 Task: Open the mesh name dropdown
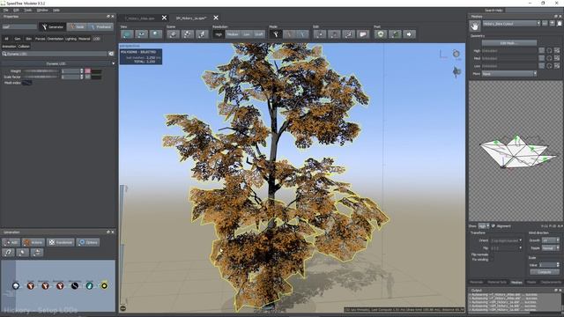tap(511, 24)
